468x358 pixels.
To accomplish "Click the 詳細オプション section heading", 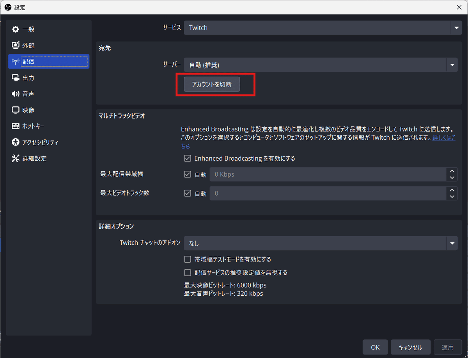I will tap(116, 226).
